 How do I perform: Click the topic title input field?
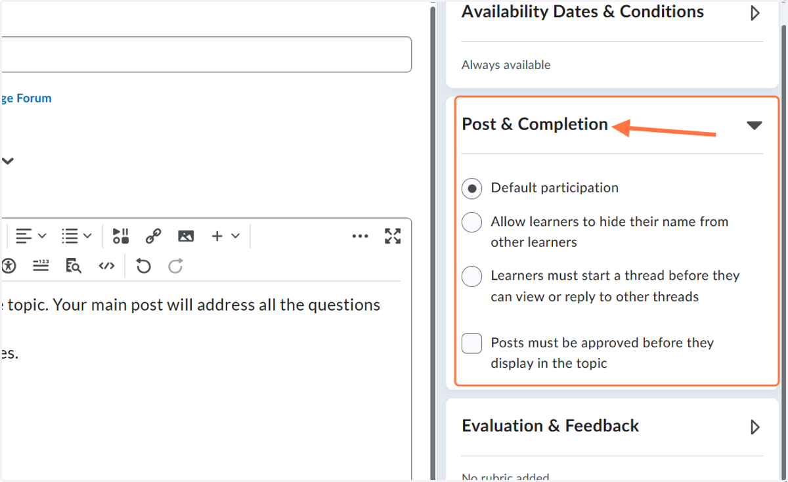(206, 55)
